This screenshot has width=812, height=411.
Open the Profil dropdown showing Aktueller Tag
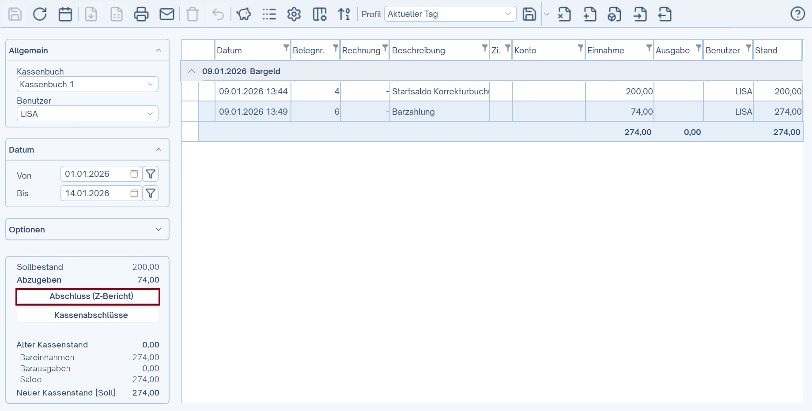pyautogui.click(x=450, y=14)
